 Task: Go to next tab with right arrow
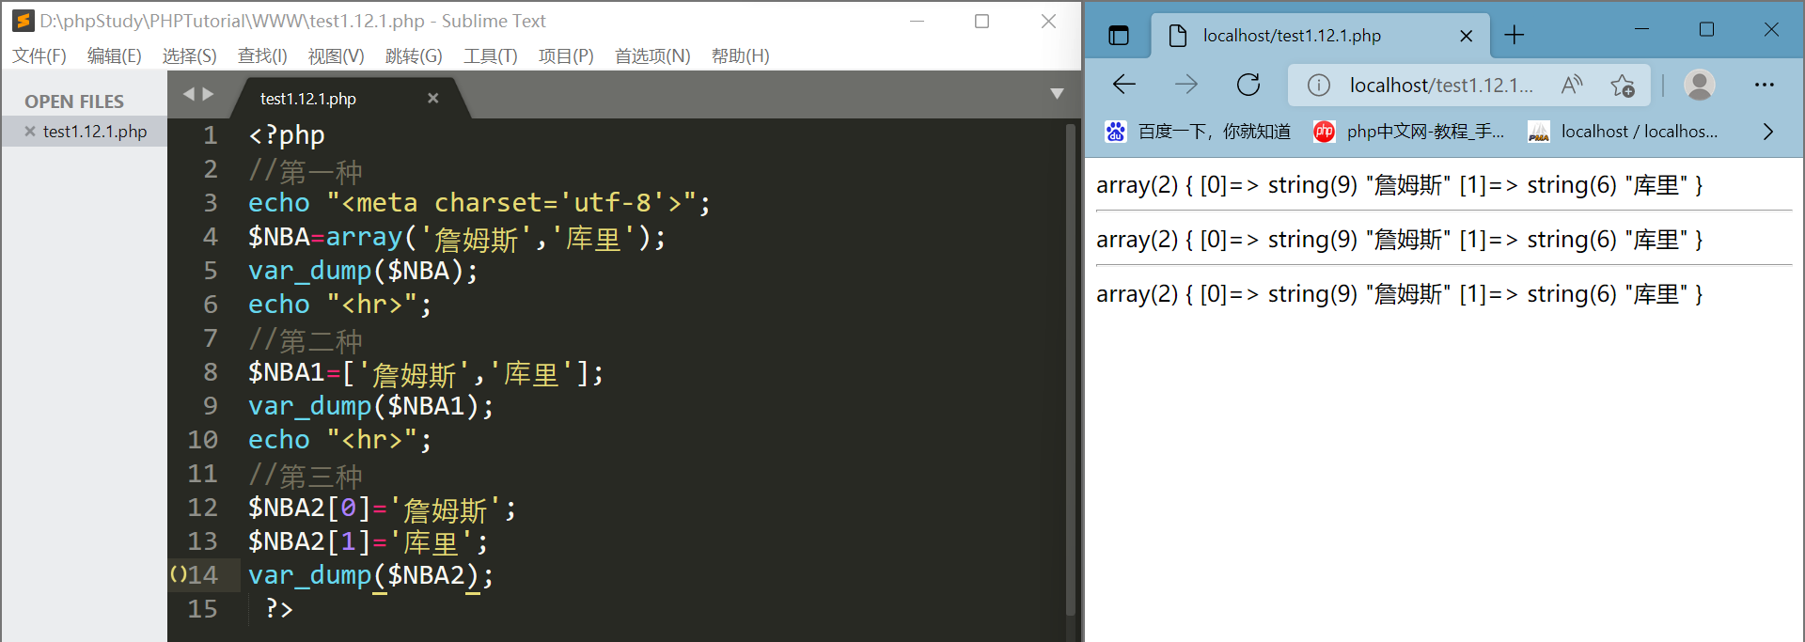click(x=208, y=94)
